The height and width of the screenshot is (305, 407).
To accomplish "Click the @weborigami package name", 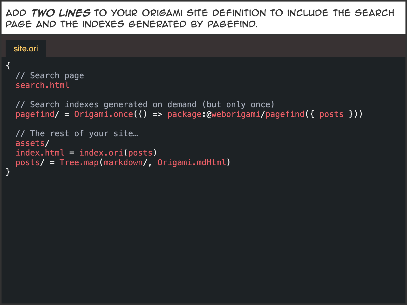I will pos(233,114).
